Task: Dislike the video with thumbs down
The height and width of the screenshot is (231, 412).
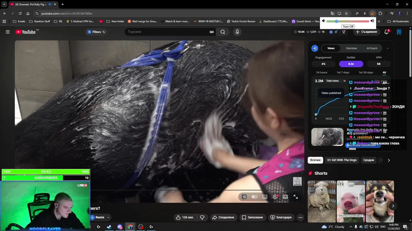Action: point(202,217)
